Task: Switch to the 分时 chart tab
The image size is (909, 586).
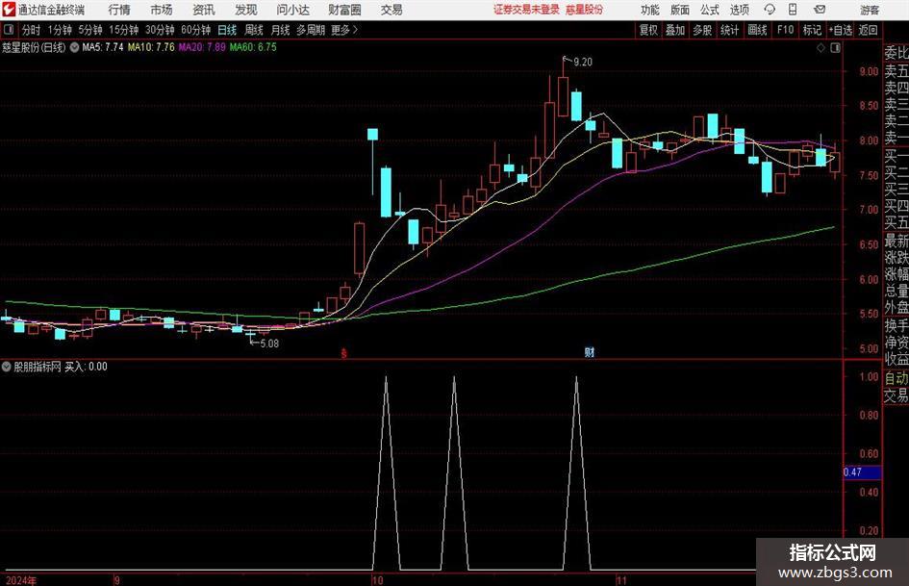Action: coord(32,30)
